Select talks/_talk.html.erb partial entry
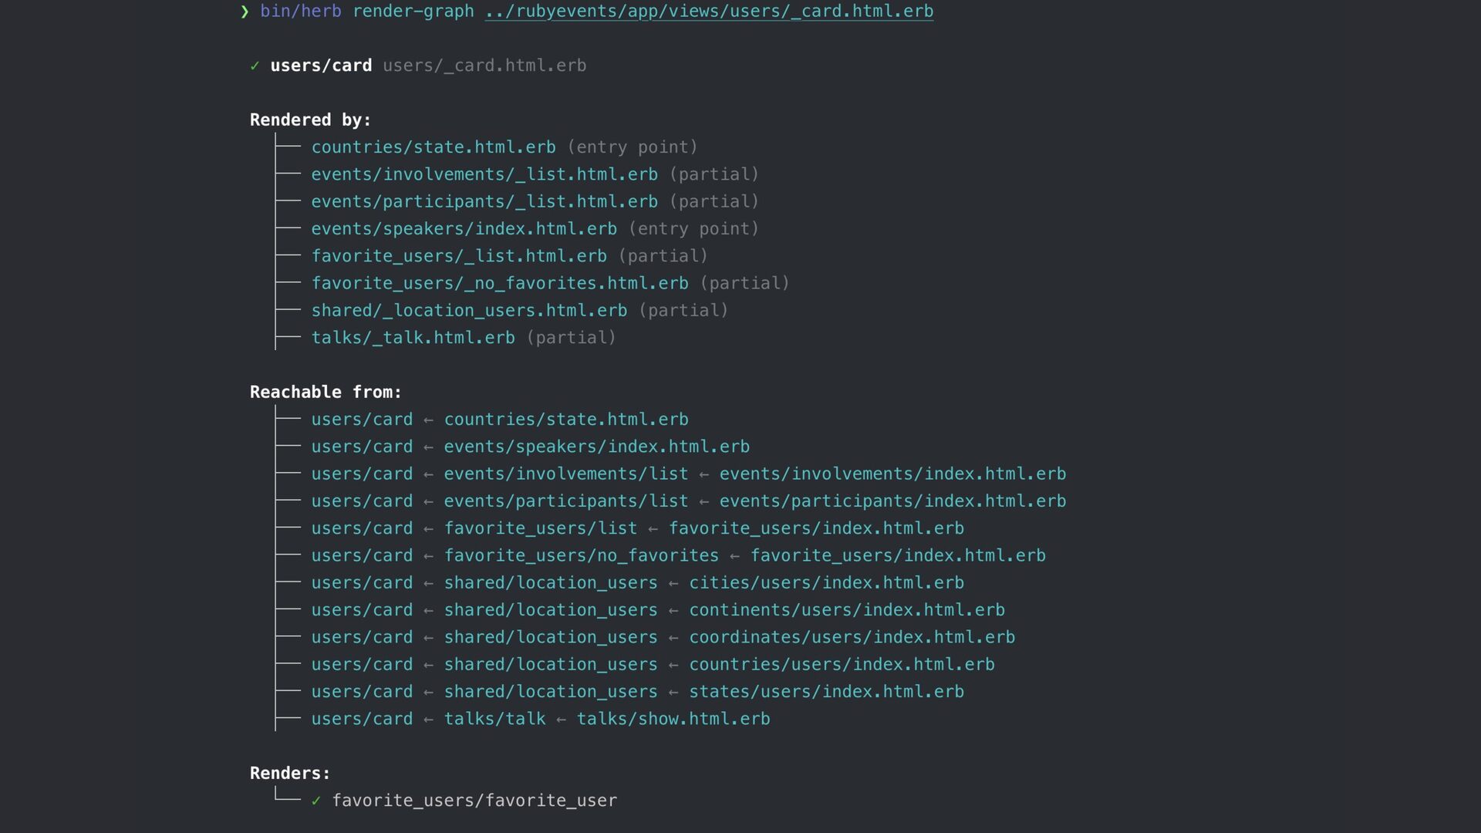Image resolution: width=1481 pixels, height=833 pixels. point(413,338)
